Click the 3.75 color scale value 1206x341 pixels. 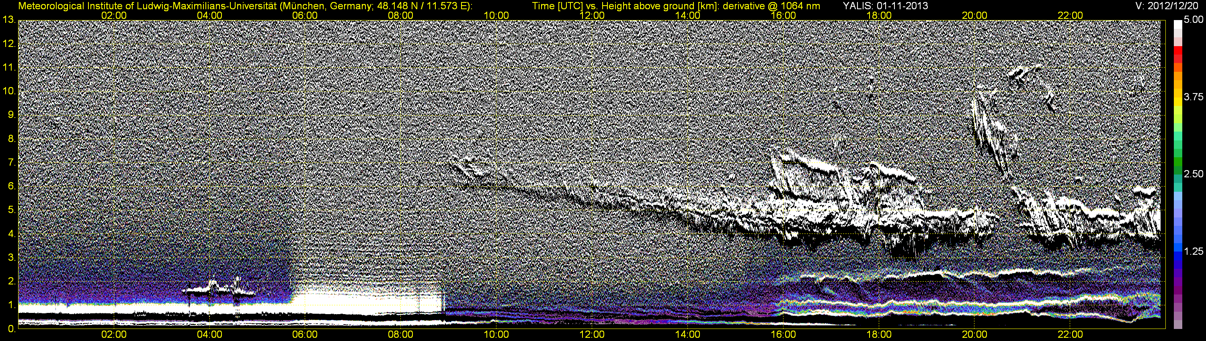[x=1194, y=97]
